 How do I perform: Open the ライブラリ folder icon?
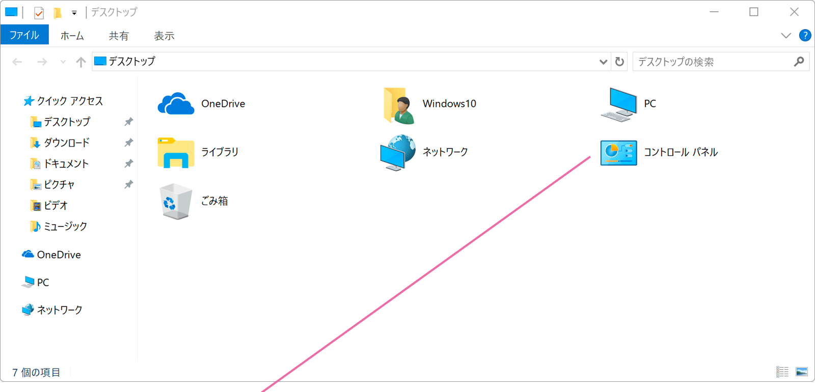(x=176, y=152)
